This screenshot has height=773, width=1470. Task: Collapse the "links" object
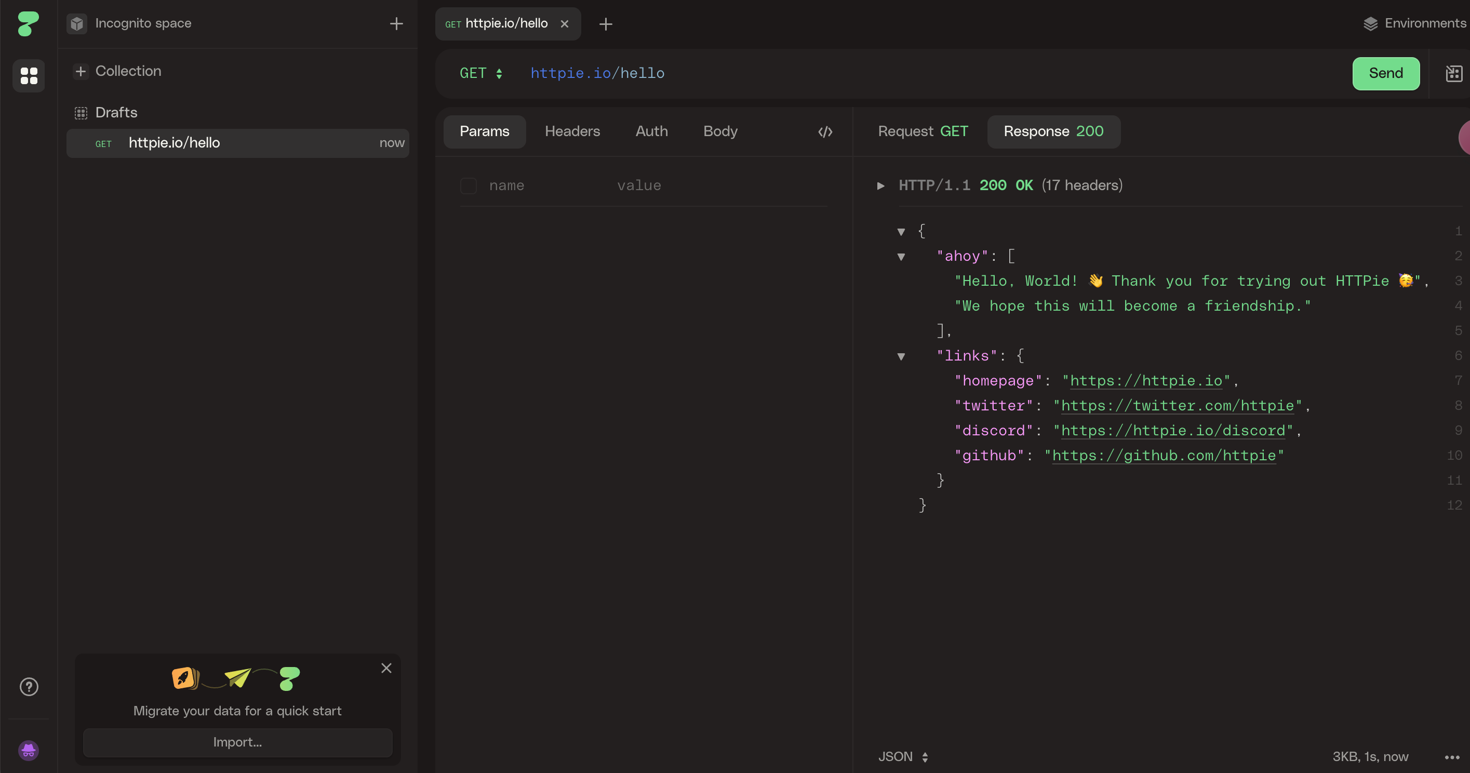click(x=901, y=357)
